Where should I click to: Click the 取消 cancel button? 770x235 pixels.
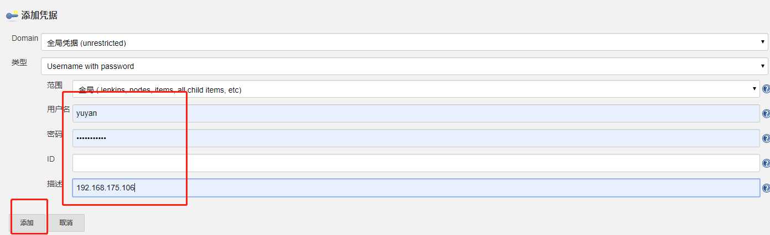[66, 223]
